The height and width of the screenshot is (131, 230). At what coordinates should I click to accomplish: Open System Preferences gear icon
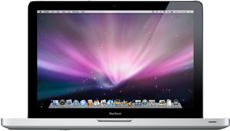point(152,103)
